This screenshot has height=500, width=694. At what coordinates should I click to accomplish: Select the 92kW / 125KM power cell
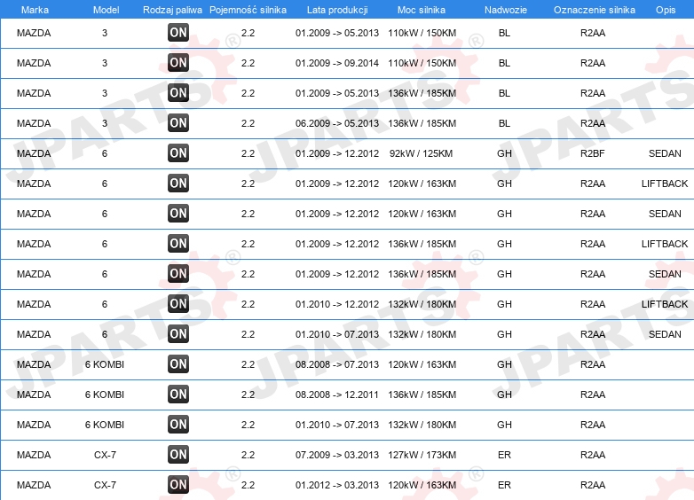coord(421,153)
